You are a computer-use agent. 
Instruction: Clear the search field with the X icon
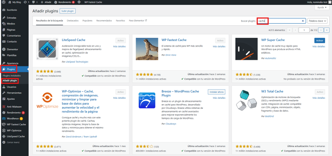[303, 21]
